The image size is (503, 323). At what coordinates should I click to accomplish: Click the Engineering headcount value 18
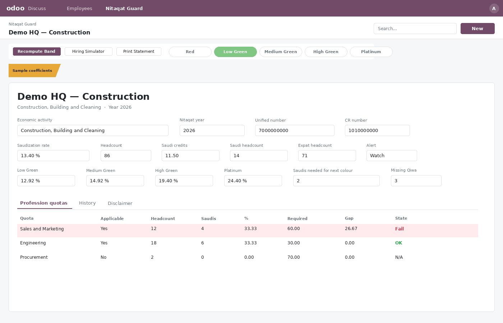coord(154,243)
